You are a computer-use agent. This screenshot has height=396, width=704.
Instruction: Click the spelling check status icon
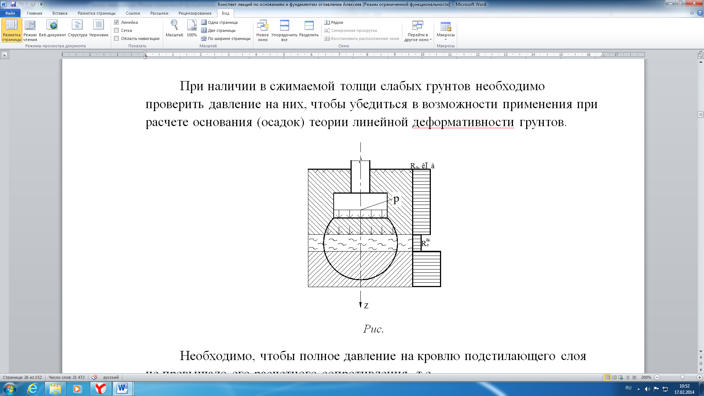coord(94,377)
